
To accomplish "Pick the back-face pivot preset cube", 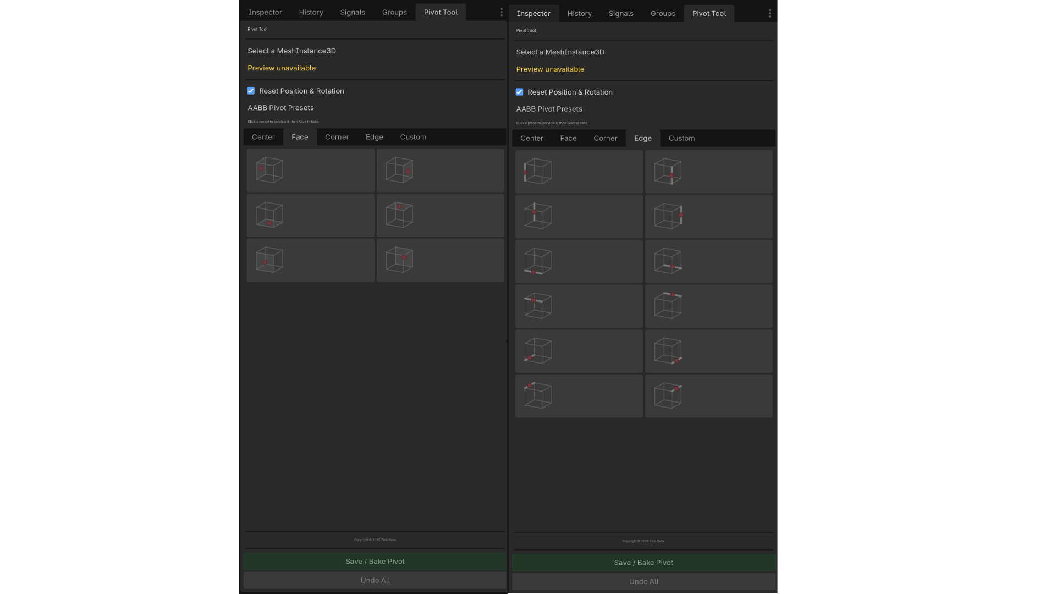I will (440, 260).
